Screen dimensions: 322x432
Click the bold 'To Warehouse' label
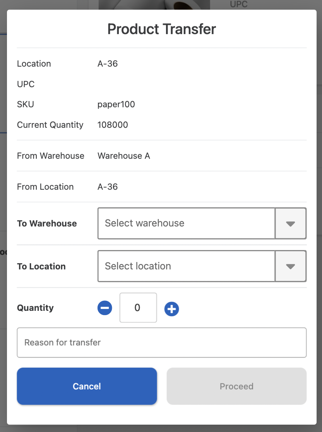coord(47,224)
